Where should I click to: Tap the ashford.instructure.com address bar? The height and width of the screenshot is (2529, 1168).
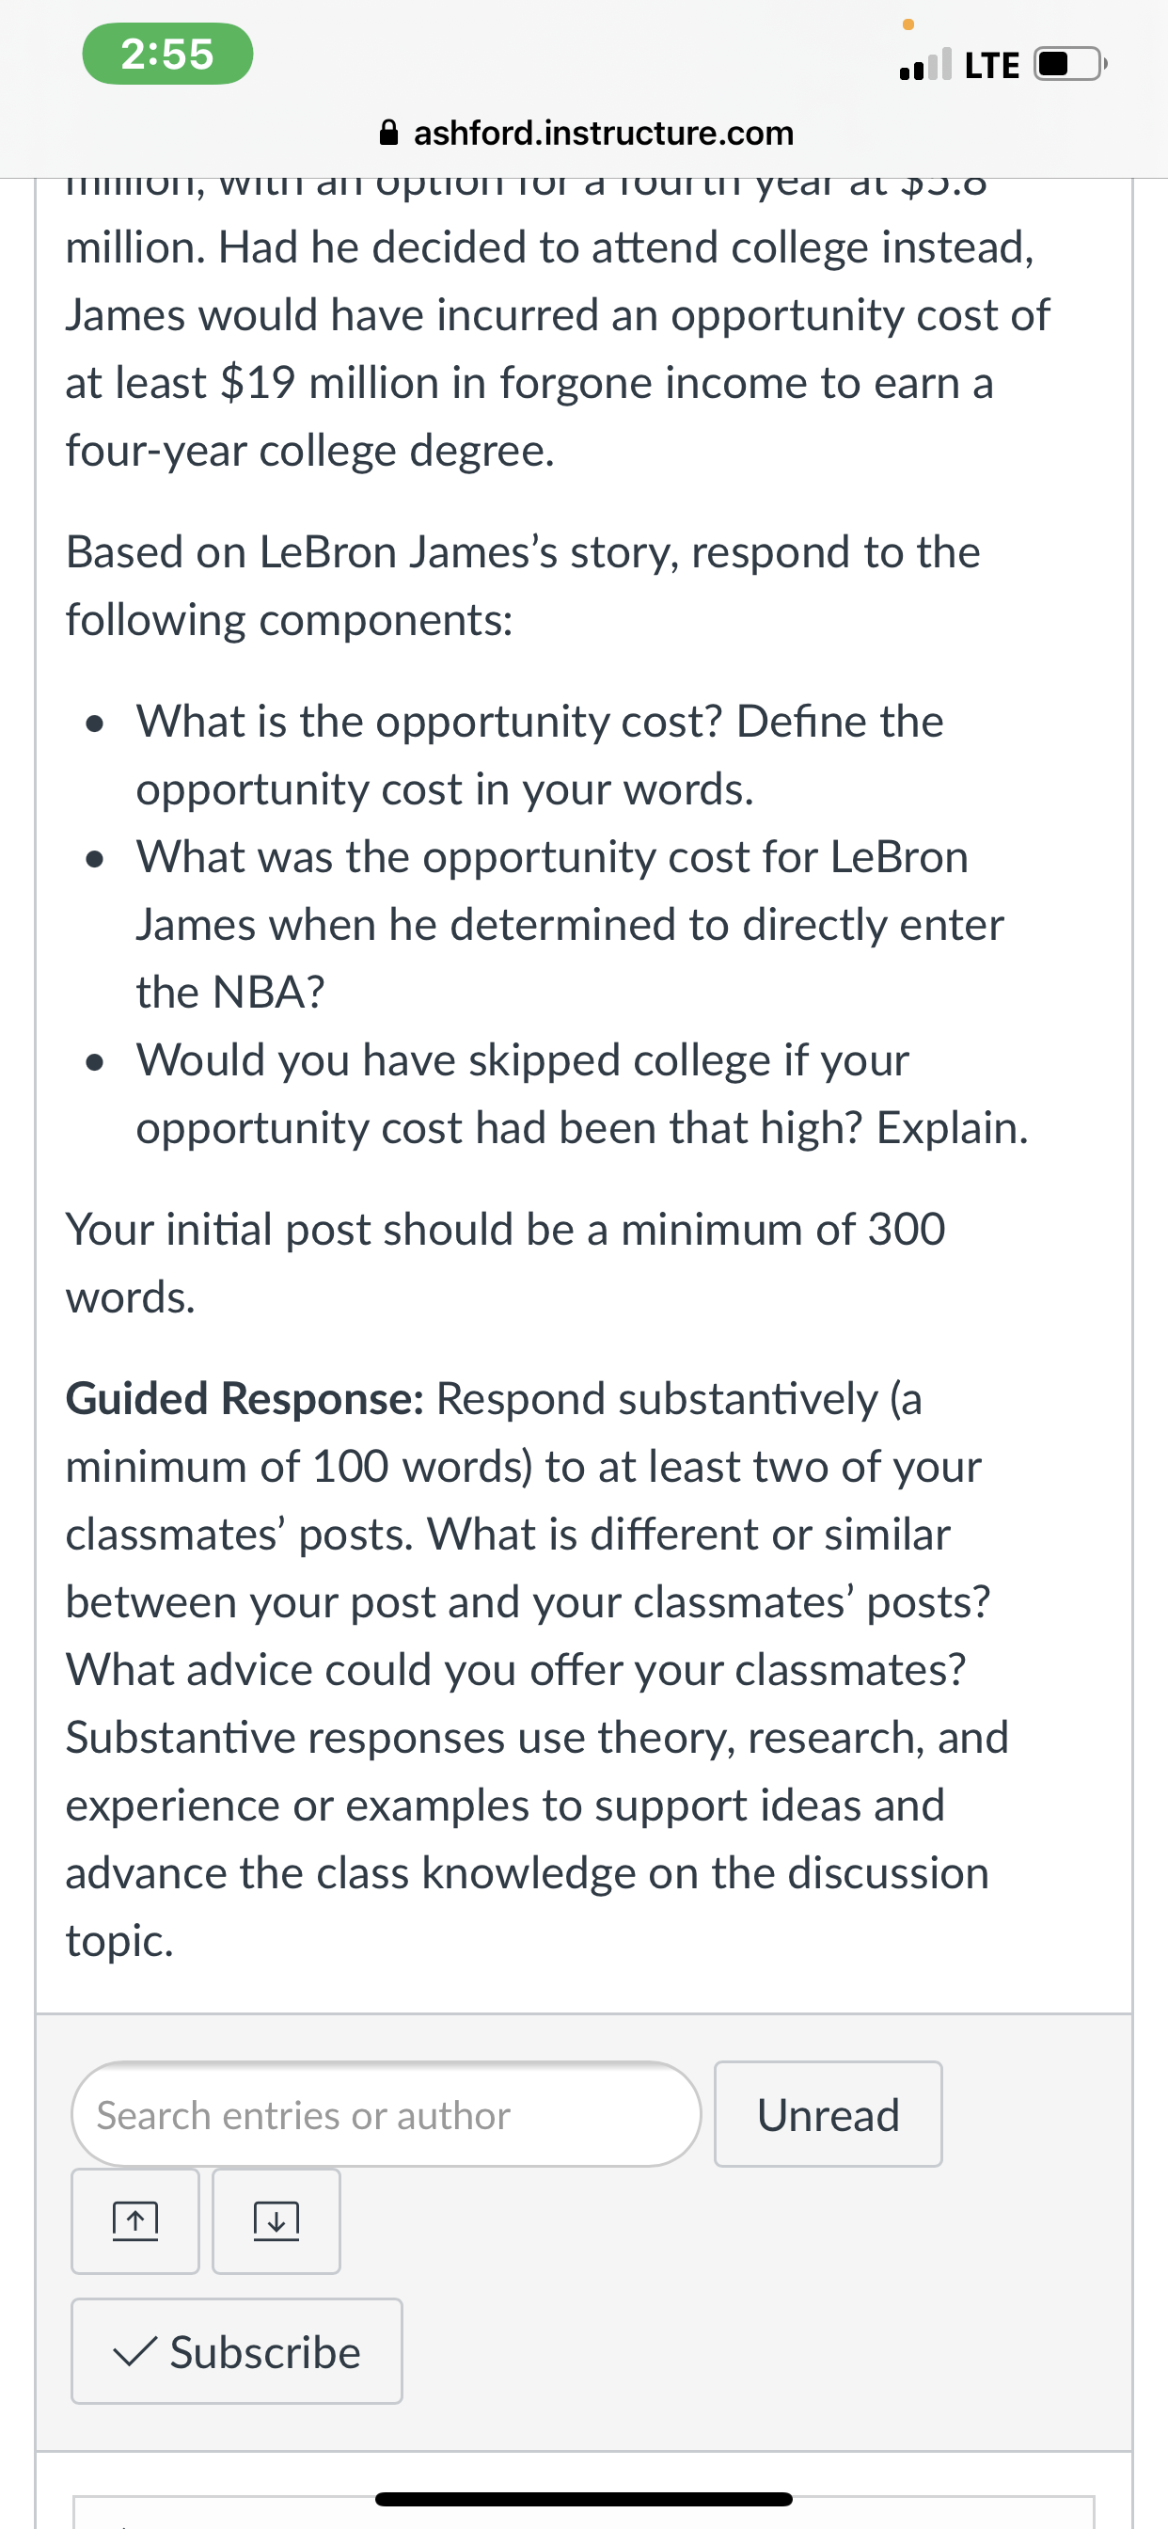pyautogui.click(x=586, y=133)
